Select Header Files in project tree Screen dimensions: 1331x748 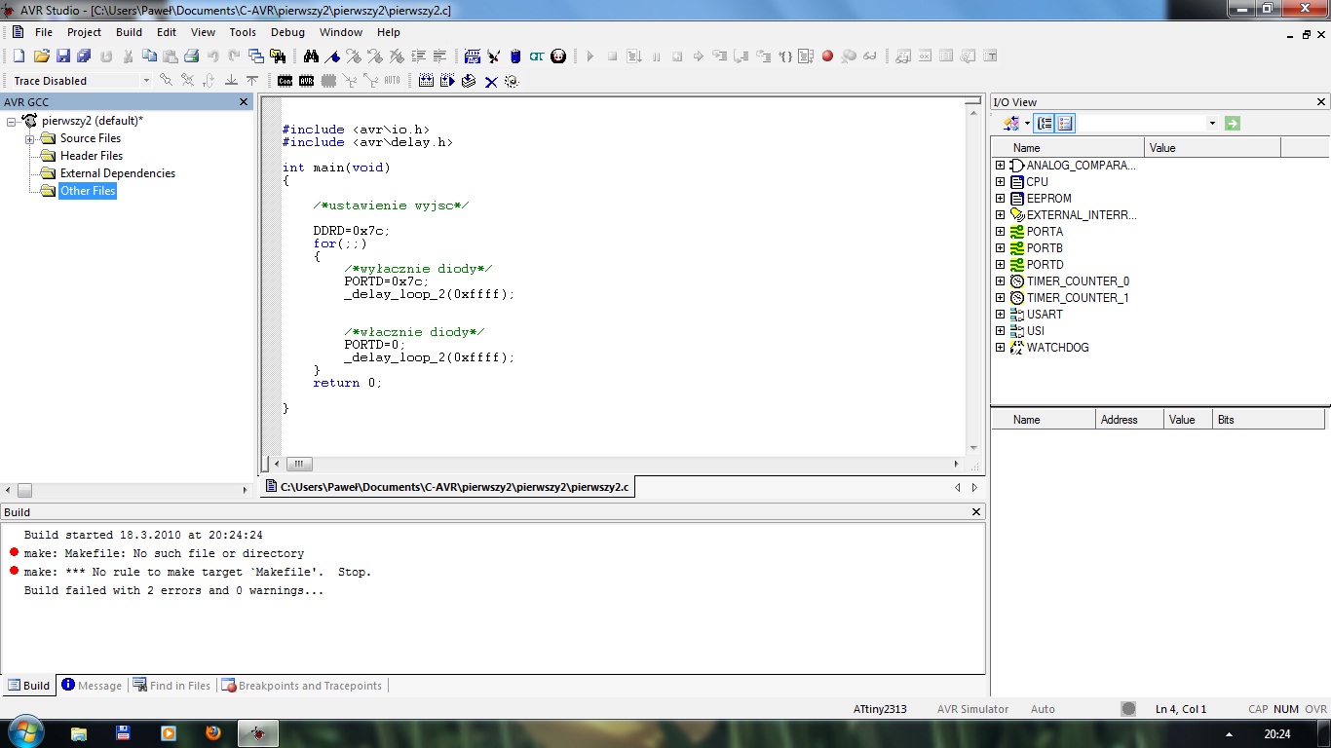coord(91,156)
